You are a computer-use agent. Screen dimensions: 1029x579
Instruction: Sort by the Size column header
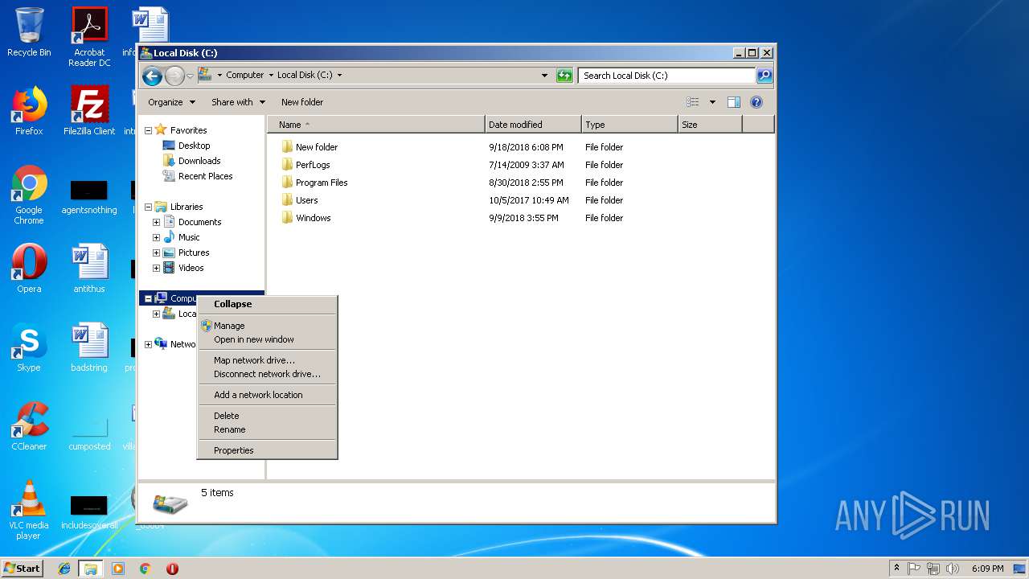coord(710,125)
